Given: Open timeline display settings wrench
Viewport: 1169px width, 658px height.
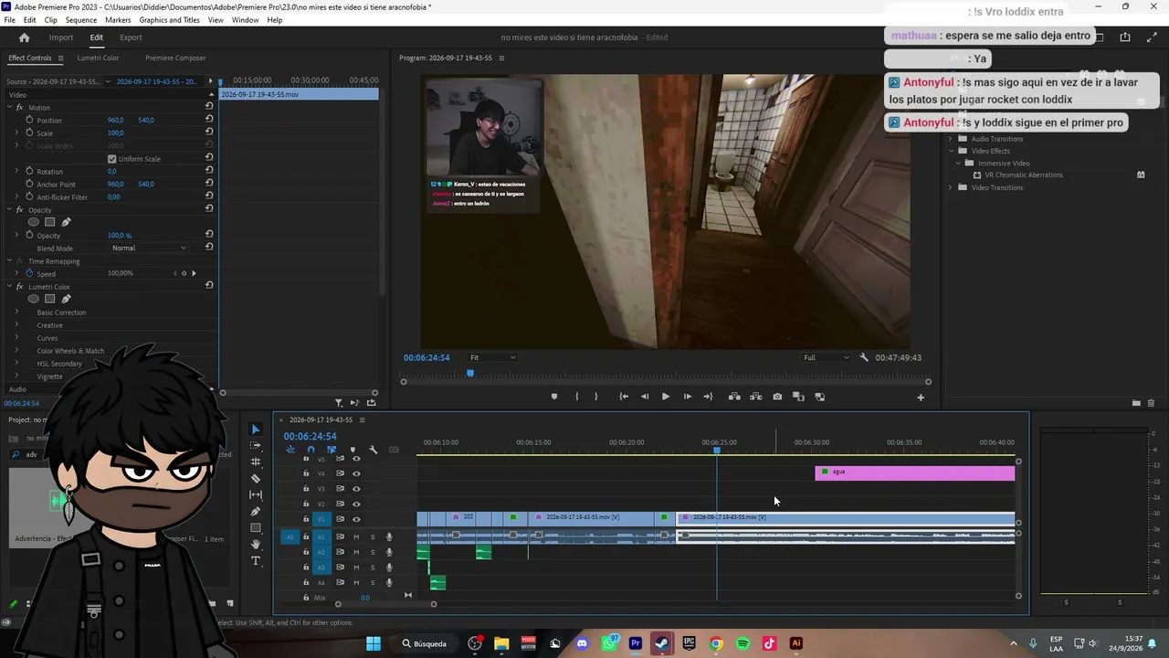Looking at the screenshot, I should [x=373, y=450].
